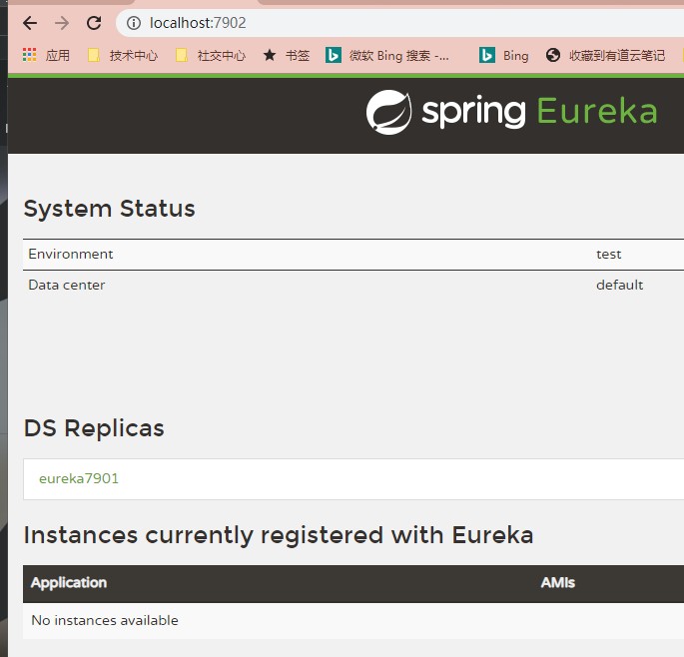Select the Data center row
The image size is (684, 657).
click(x=67, y=286)
